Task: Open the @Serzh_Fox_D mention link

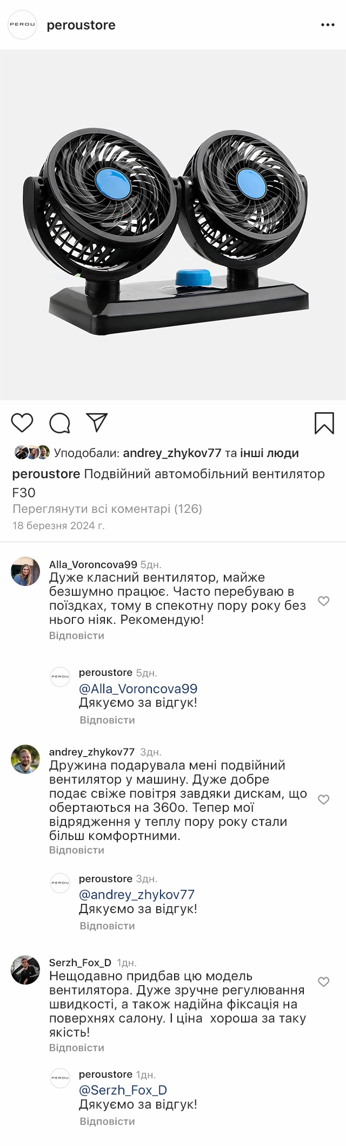Action: pos(123,1090)
